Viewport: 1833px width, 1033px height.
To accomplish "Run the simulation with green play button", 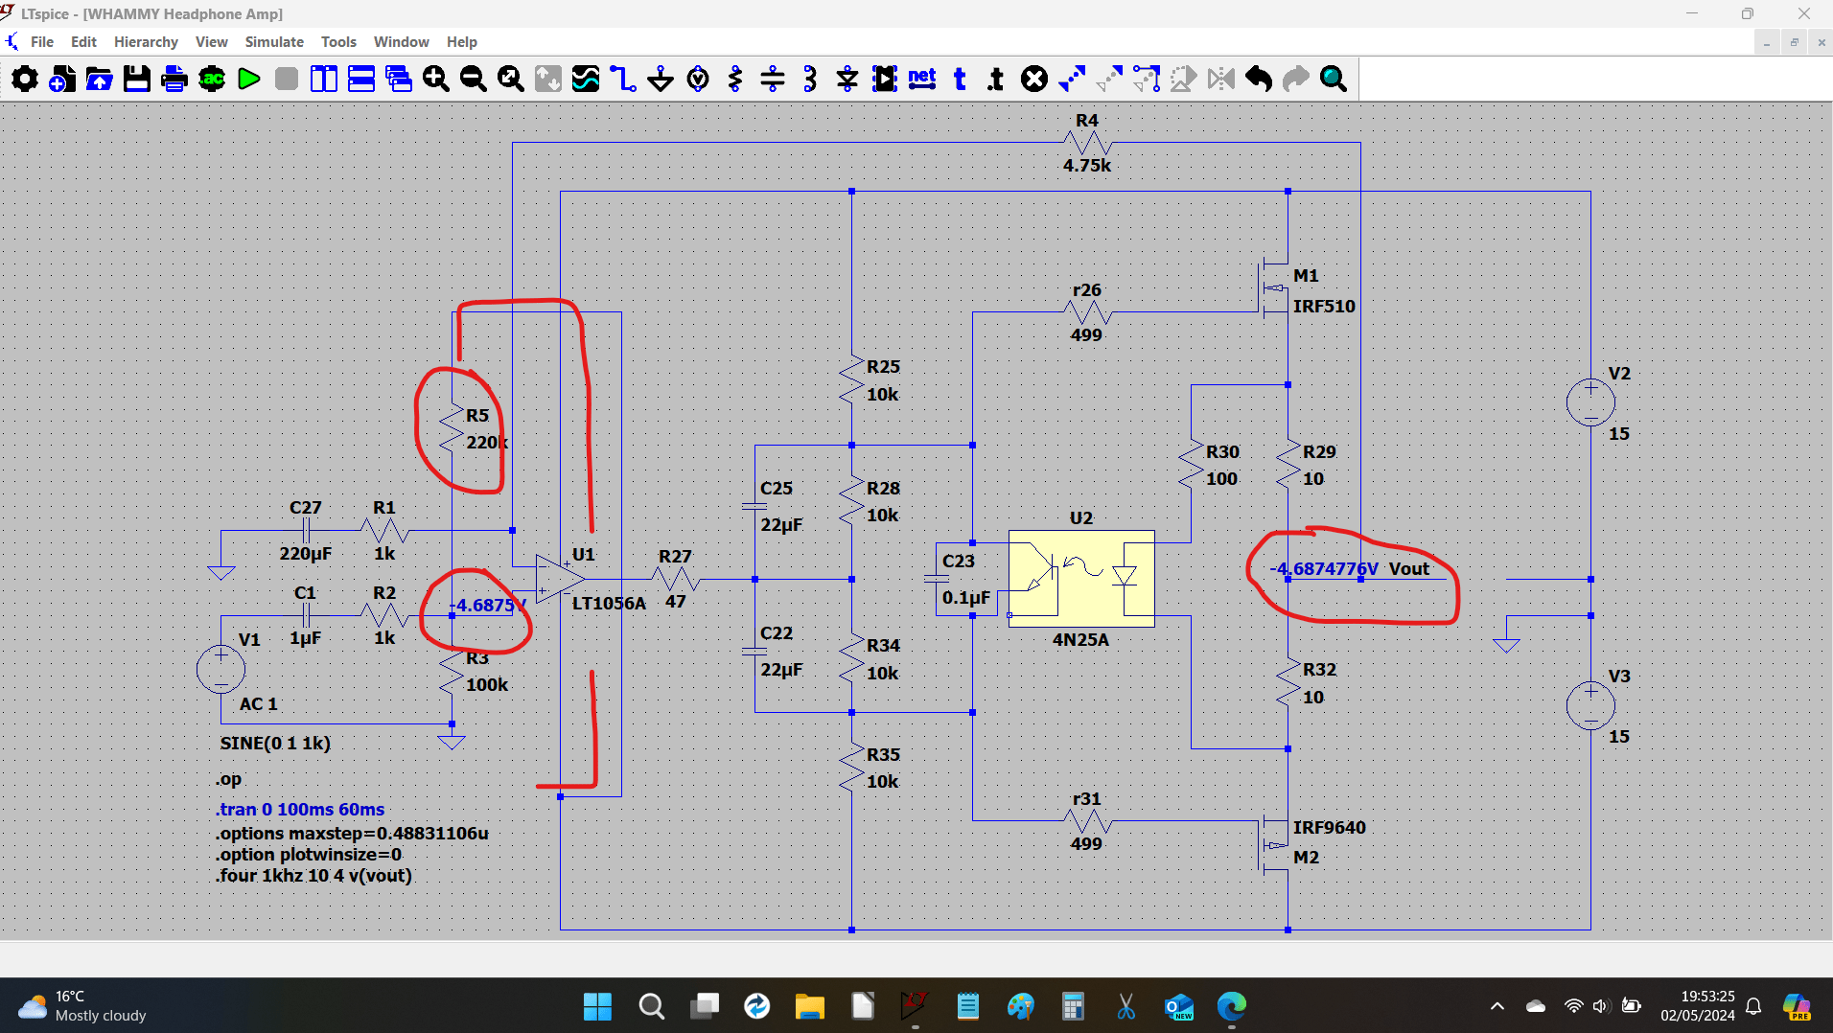I will [249, 79].
